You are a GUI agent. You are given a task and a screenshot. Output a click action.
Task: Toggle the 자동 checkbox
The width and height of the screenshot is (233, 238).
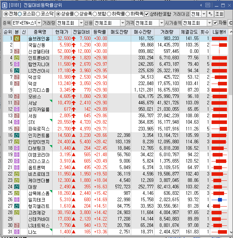click(215, 23)
